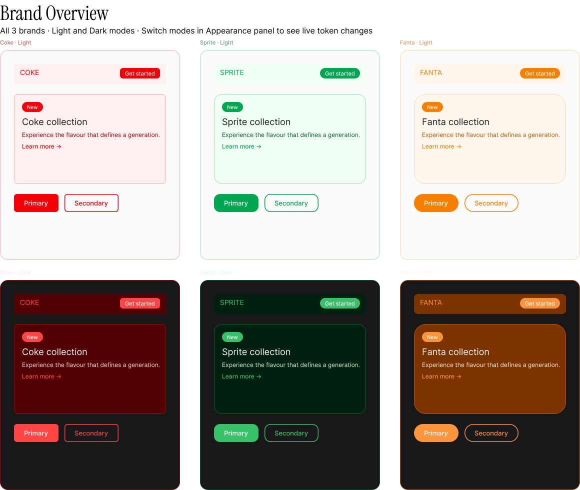580x490 pixels.
Task: Click the Fanta collection title in dark card
Action: point(455,352)
